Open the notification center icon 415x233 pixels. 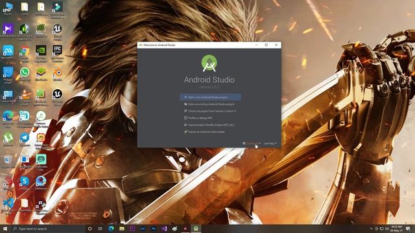point(408,228)
